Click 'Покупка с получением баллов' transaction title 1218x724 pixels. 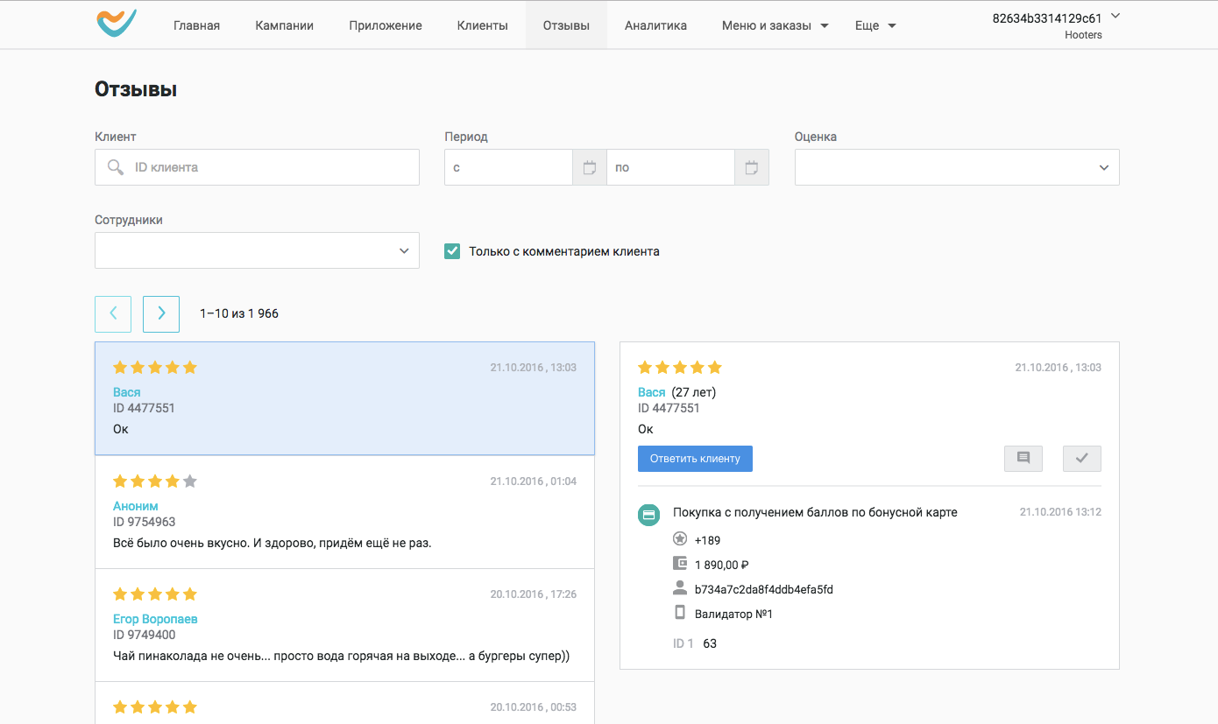tap(815, 512)
